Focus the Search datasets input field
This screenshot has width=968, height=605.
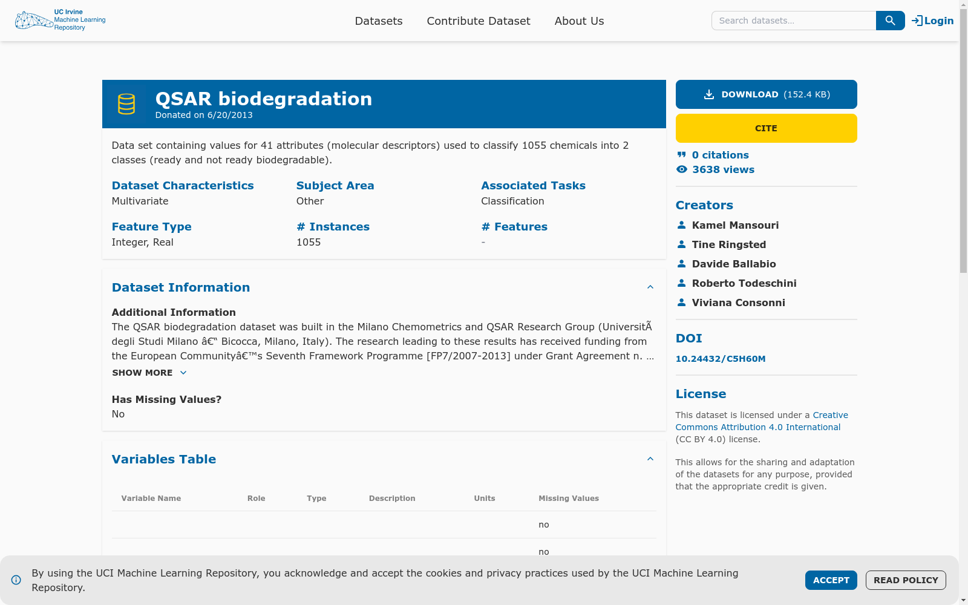click(x=794, y=21)
